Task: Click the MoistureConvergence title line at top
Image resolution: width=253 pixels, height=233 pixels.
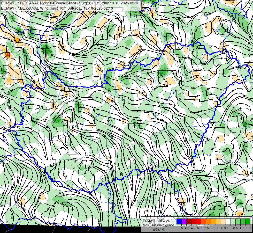Action: (x=70, y=3)
